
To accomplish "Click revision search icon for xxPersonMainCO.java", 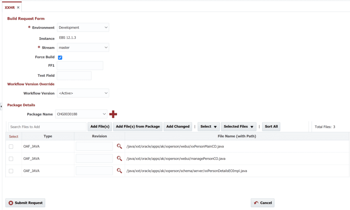I will pyautogui.click(x=119, y=146).
